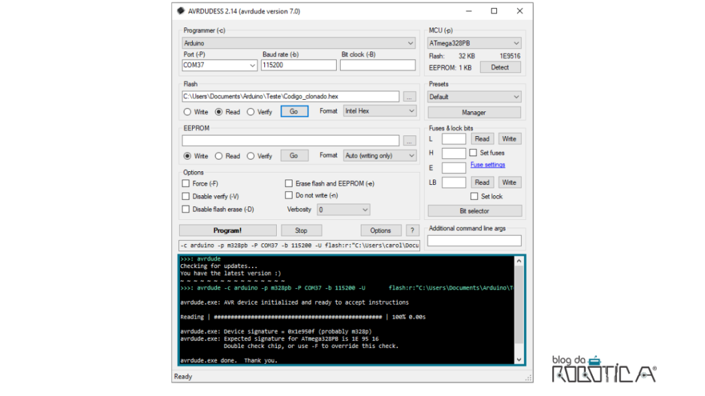Select the Flash Read radio button
705x396 pixels.
click(218, 112)
